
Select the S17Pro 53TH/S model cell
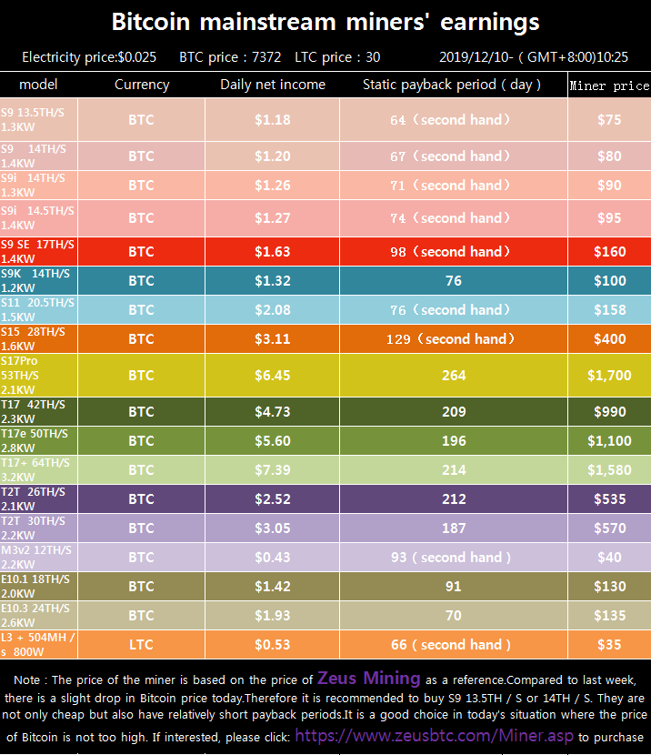click(x=38, y=375)
